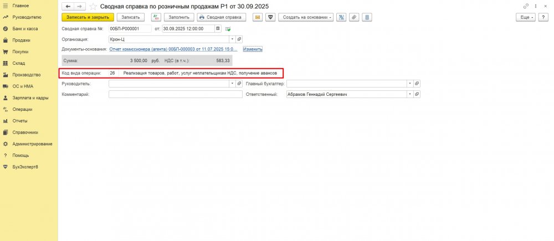
Task: Click the favorites star icon beside the title
Action: (x=94, y=6)
